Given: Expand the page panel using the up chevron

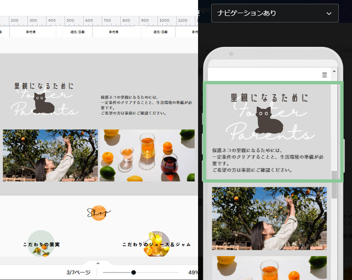Looking at the screenshot, I should pyautogui.click(x=98, y=264).
